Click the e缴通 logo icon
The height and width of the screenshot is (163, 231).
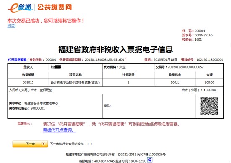[x=20, y=8]
